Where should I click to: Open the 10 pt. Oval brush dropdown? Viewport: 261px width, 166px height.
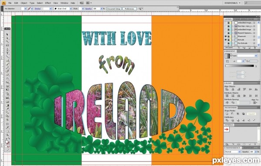click(x=71, y=9)
